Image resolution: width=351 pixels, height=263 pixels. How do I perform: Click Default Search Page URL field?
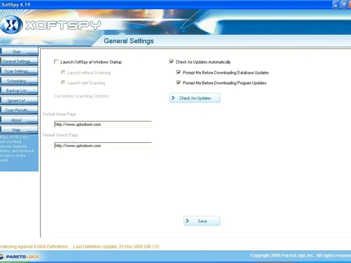(103, 146)
